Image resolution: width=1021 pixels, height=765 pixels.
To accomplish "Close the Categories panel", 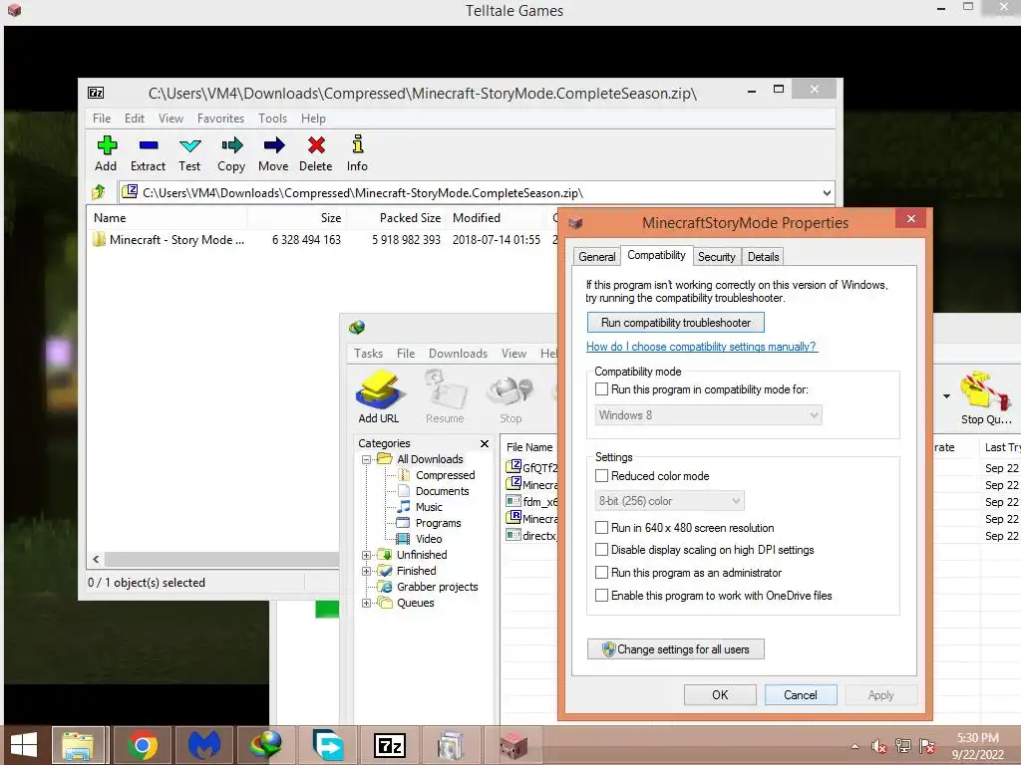I will 485,443.
